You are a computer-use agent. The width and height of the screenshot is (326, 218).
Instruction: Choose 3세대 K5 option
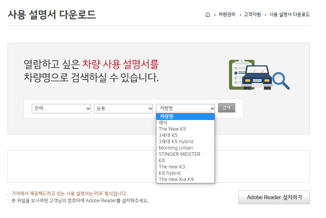point(185,135)
